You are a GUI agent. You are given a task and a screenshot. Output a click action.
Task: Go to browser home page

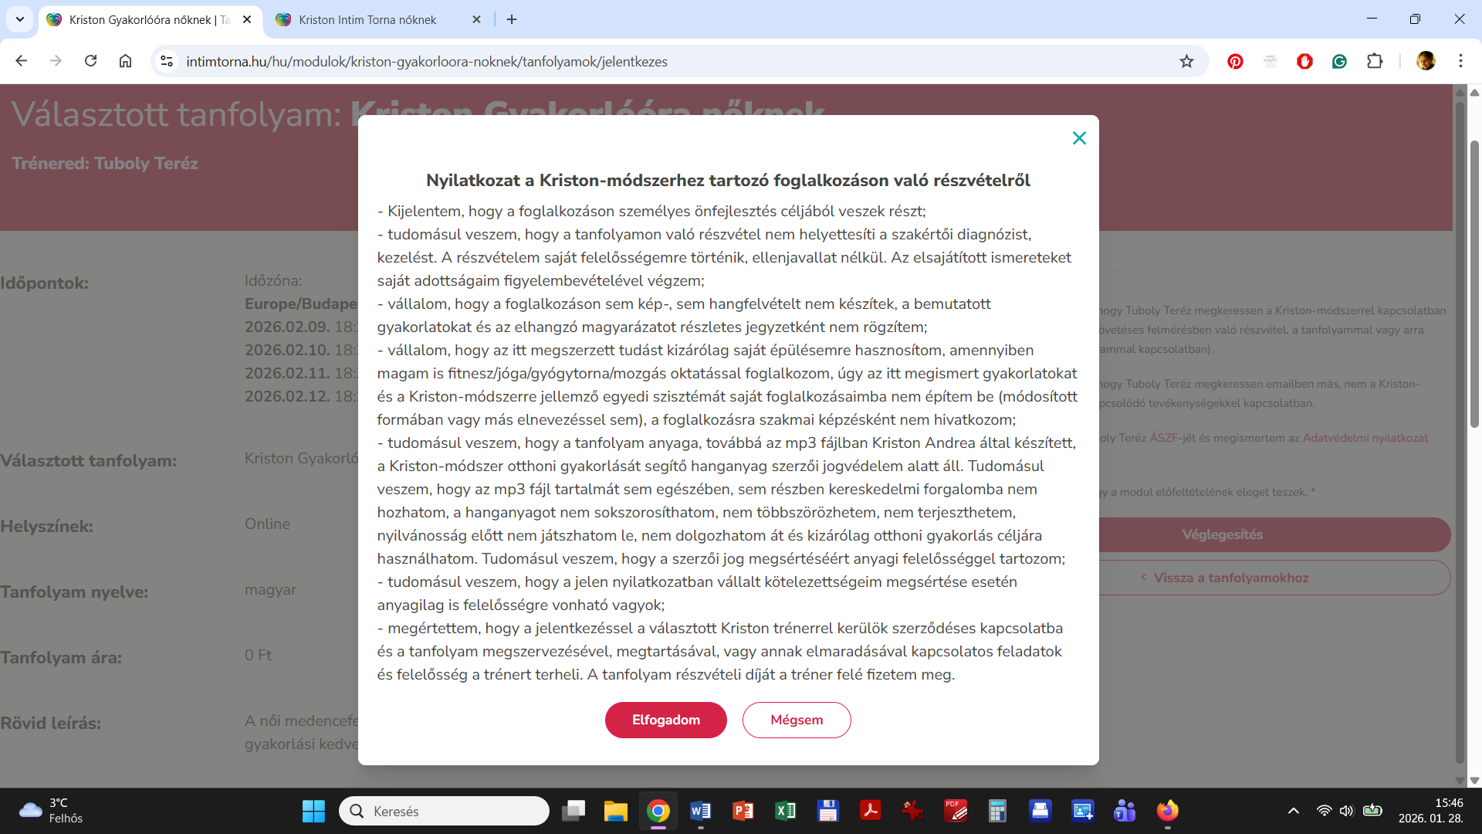[125, 61]
